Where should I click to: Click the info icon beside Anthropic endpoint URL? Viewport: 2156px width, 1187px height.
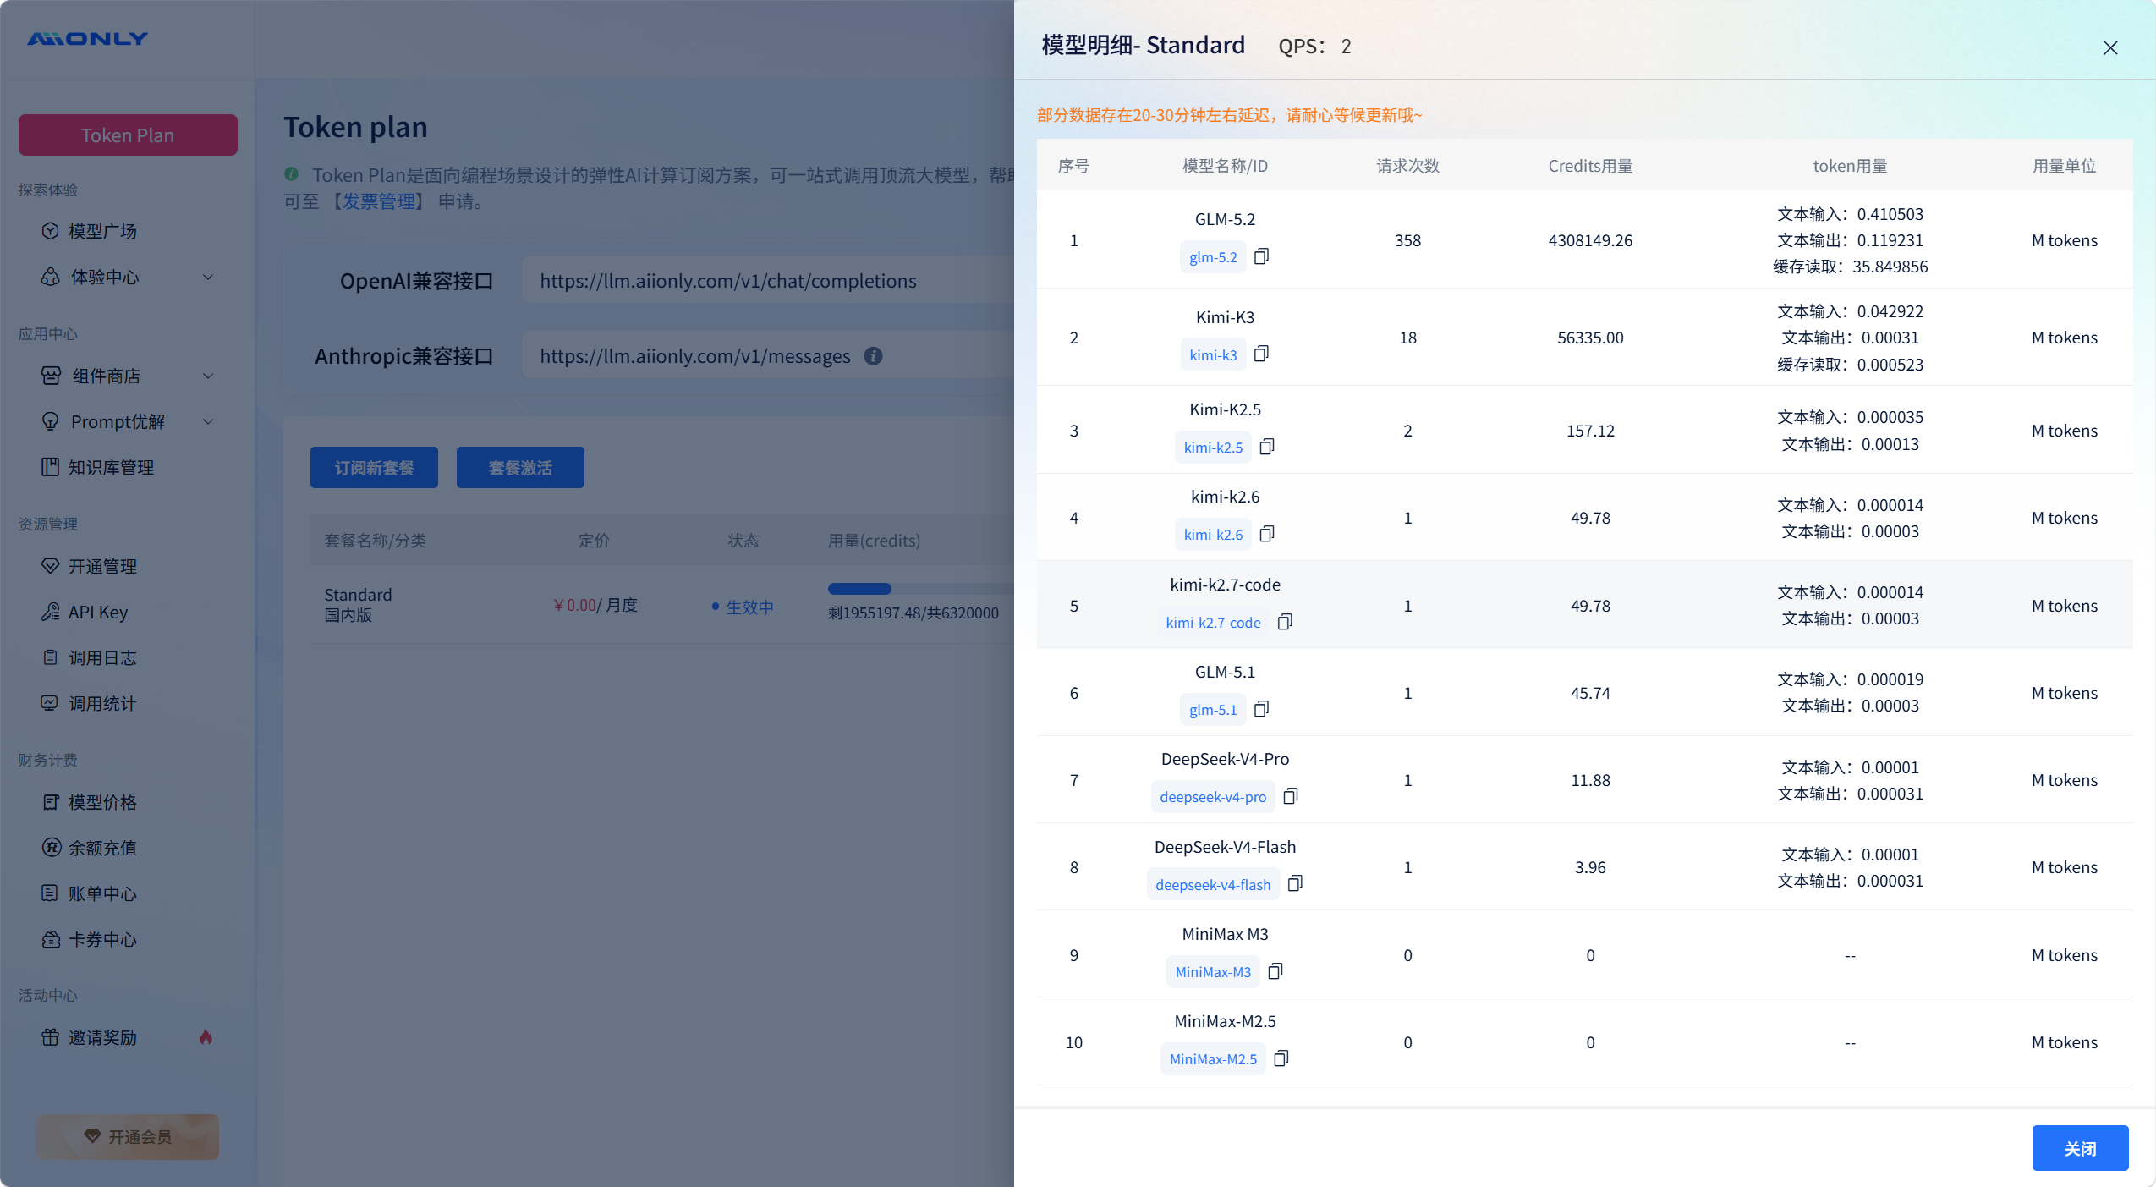874,356
